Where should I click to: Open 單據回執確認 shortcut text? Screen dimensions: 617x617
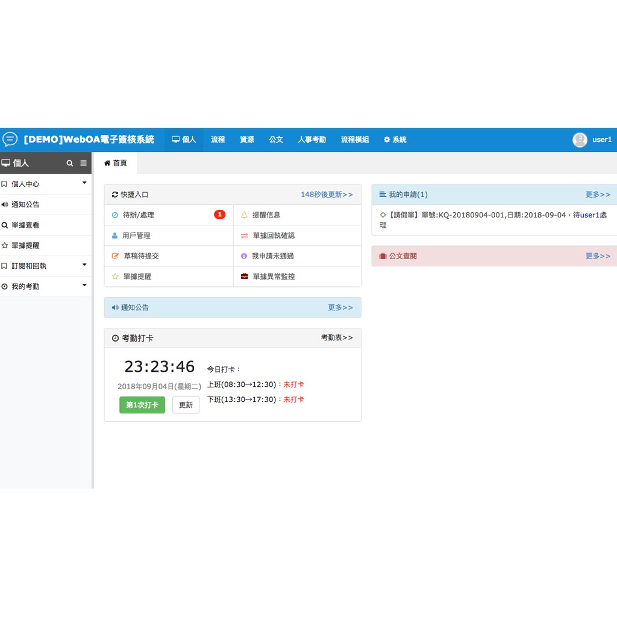coord(274,236)
